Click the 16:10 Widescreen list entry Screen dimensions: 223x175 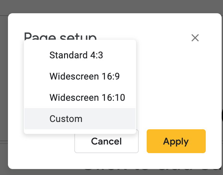tap(87, 98)
